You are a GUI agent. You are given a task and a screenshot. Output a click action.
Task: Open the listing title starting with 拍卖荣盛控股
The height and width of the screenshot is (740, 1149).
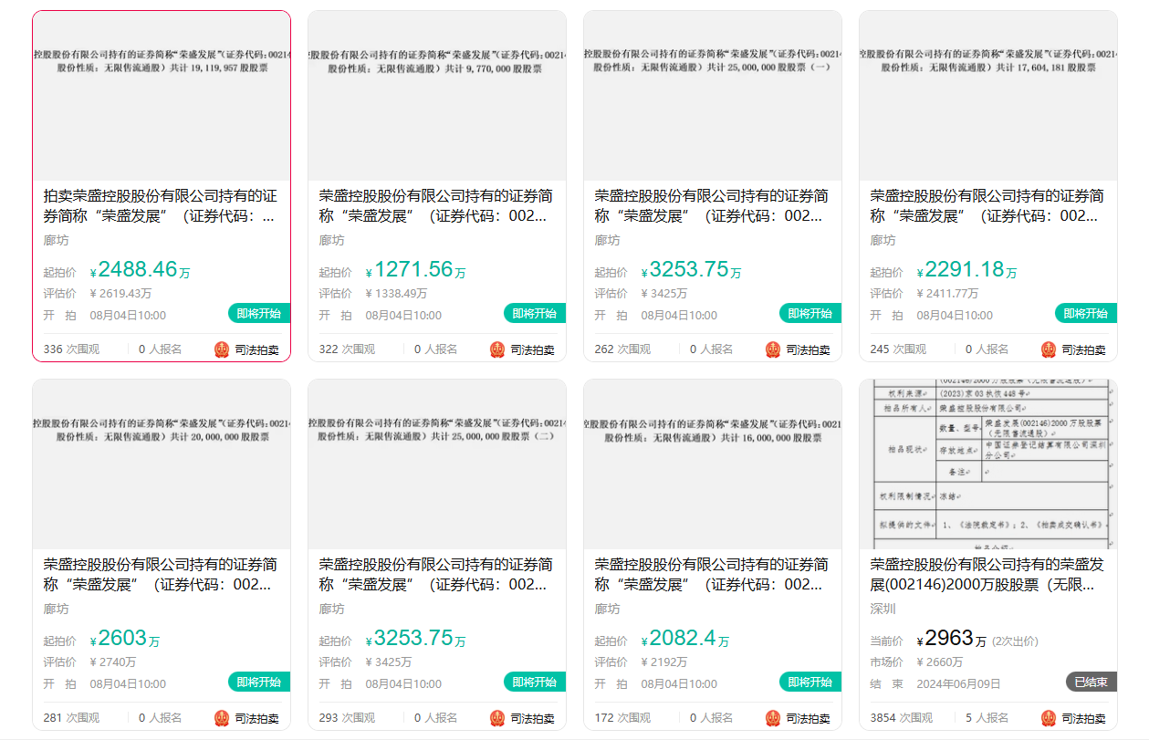[161, 206]
